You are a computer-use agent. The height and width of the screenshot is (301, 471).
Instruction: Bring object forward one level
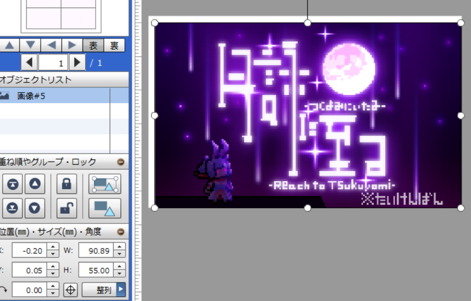[x=35, y=184]
